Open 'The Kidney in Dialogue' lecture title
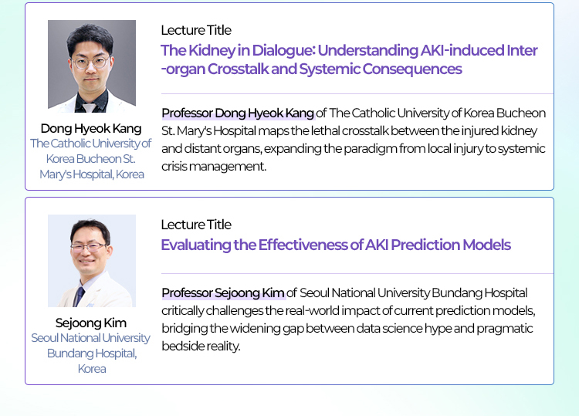The image size is (579, 416). point(349,51)
